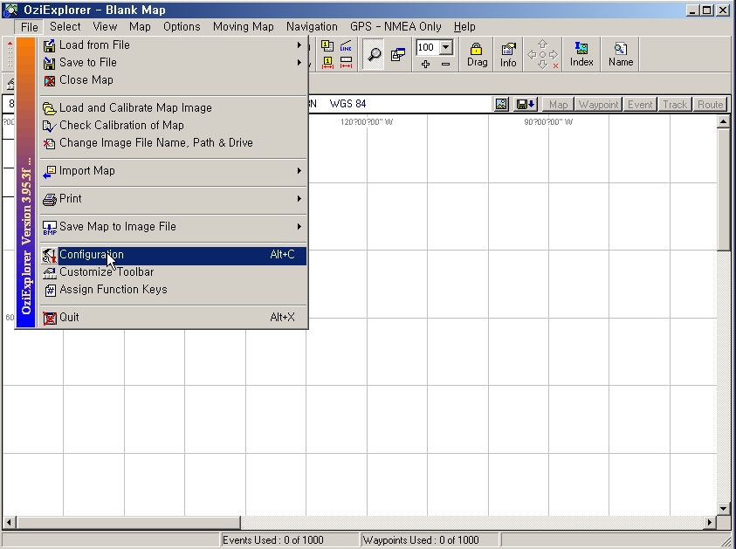The height and width of the screenshot is (549, 736).
Task: Open the GPS - NMEA Only menu
Action: click(396, 27)
